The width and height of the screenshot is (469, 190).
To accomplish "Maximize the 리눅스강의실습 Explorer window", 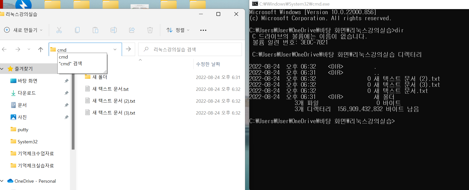I will tap(218, 14).
